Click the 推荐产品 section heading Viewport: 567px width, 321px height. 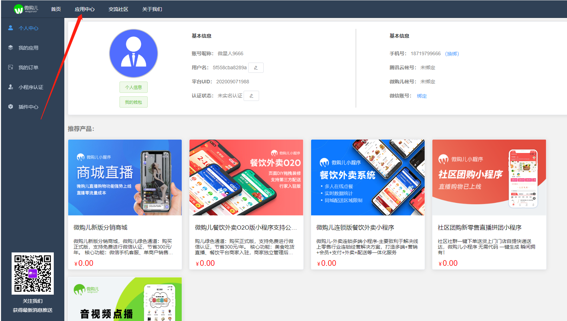coord(81,129)
